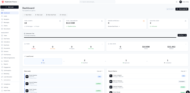Click the Enterprise Trial progress bar

tap(100, 37)
